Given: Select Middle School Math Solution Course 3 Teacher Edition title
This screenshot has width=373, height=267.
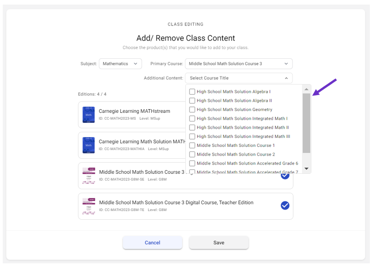Looking at the screenshot, I should tap(176, 202).
